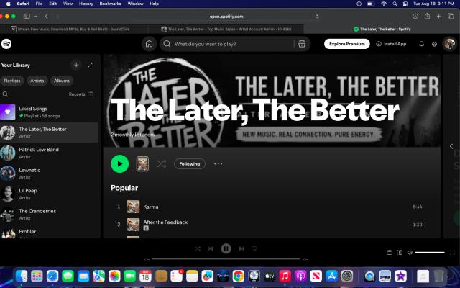Open the Bookmarks menu
Image resolution: width=460 pixels, height=288 pixels.
110,4
